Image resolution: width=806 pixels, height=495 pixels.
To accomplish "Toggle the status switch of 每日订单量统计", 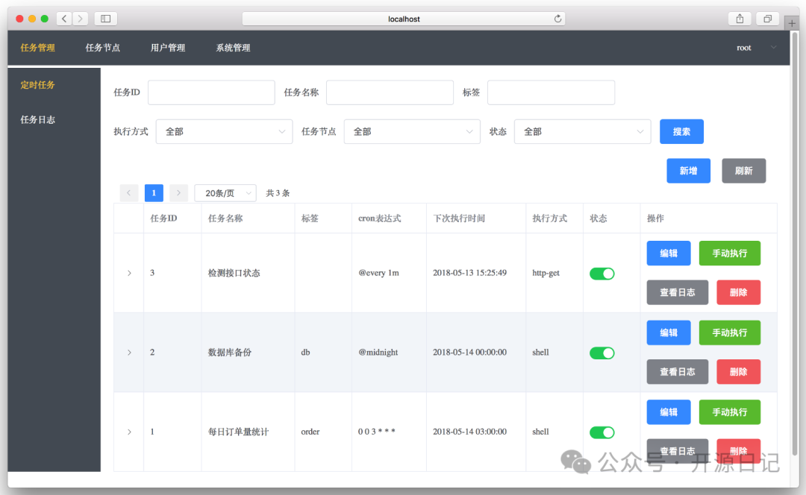I will pyautogui.click(x=602, y=432).
